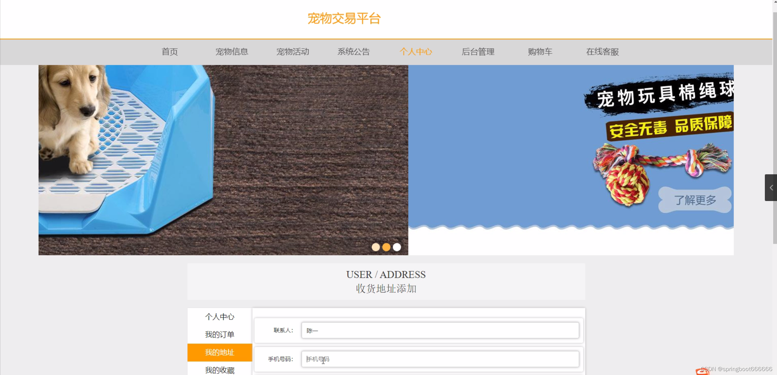This screenshot has height=375, width=777.
Task: Open 系统公告 from the navigation bar
Action: (354, 52)
